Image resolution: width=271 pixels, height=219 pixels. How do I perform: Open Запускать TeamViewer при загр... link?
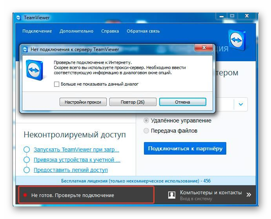tap(76, 150)
